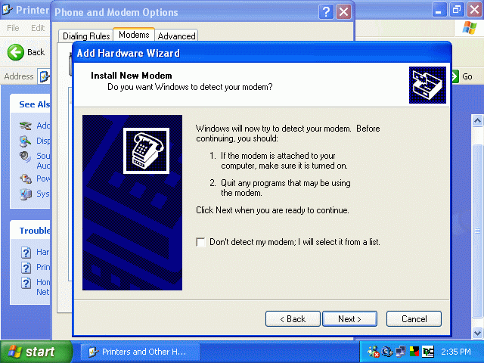Viewport: 484px width, 363px height.
Task: Minimize the Printers and Other Hardware window
Action: coord(439,10)
